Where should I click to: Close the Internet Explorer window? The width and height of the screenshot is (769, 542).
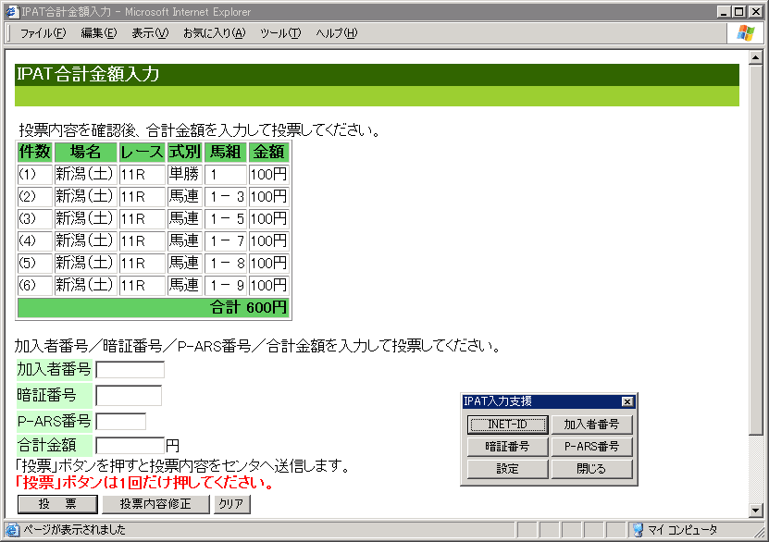tap(755, 12)
